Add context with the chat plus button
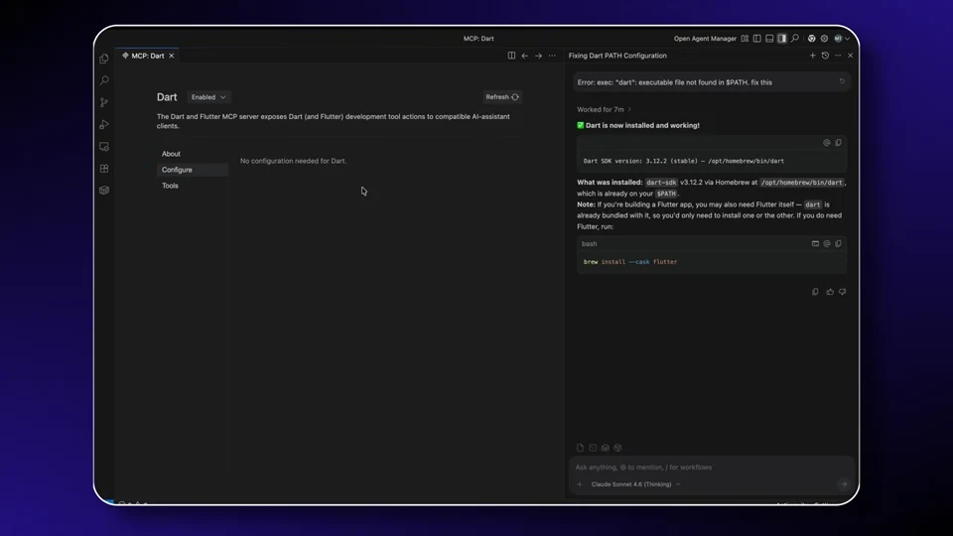The width and height of the screenshot is (953, 536). pos(579,484)
